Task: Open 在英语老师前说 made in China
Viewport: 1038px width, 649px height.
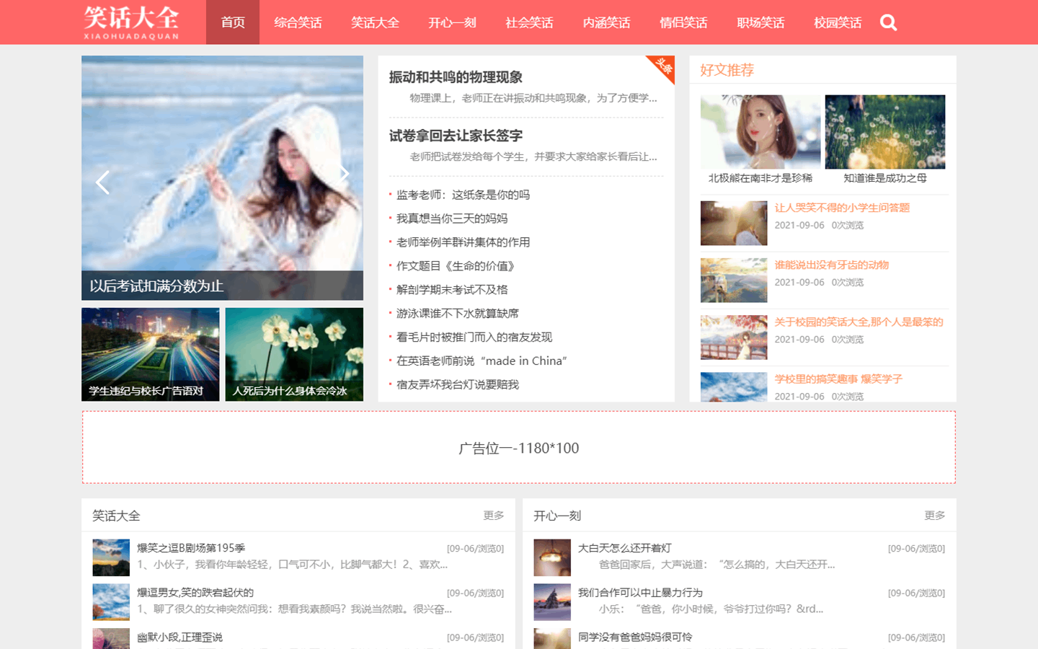Action: click(482, 361)
